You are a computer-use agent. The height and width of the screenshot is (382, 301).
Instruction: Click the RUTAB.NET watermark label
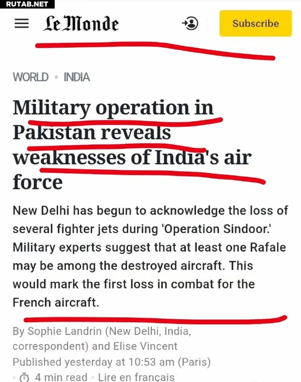pos(27,4)
